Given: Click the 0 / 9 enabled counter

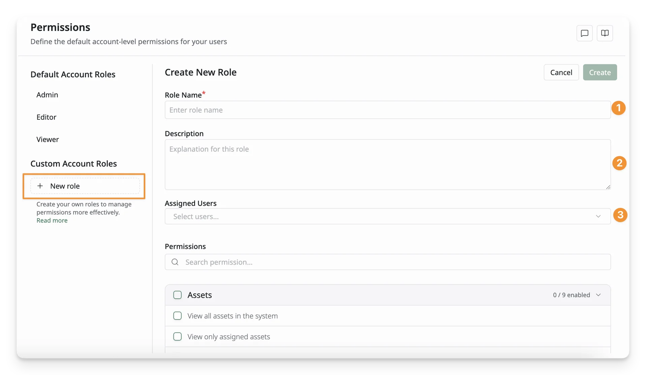Looking at the screenshot, I should tap(571, 295).
